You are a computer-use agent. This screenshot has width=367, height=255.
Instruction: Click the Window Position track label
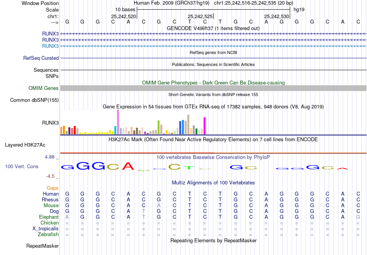(x=40, y=3)
